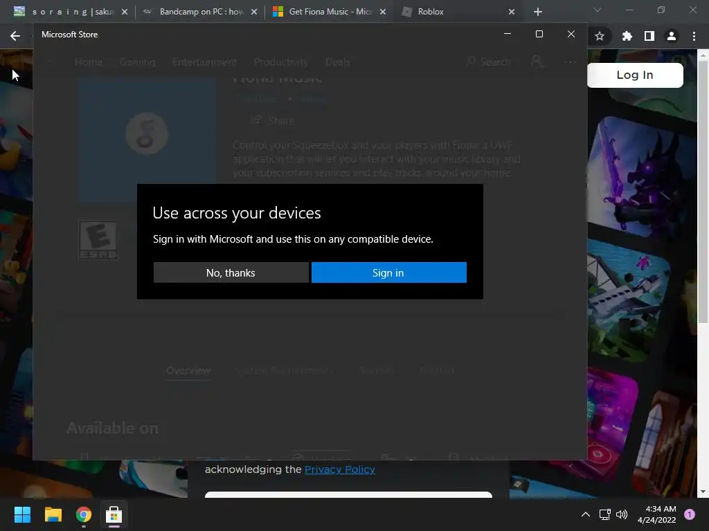Open the Chrome three-dot menu
The height and width of the screenshot is (531, 709).
coord(694,36)
